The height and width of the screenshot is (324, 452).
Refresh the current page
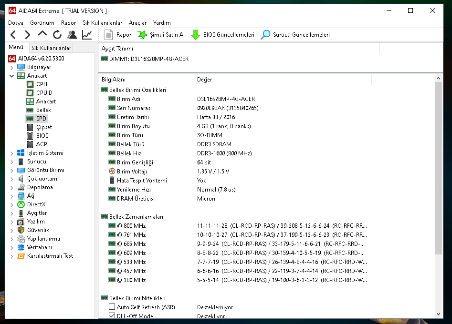tap(57, 35)
